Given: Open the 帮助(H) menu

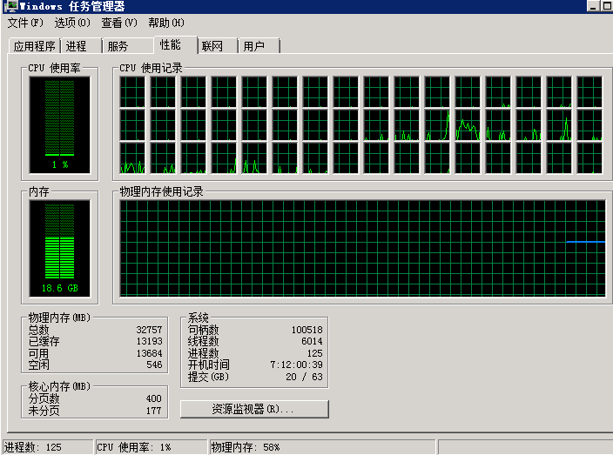Looking at the screenshot, I should pos(166,23).
